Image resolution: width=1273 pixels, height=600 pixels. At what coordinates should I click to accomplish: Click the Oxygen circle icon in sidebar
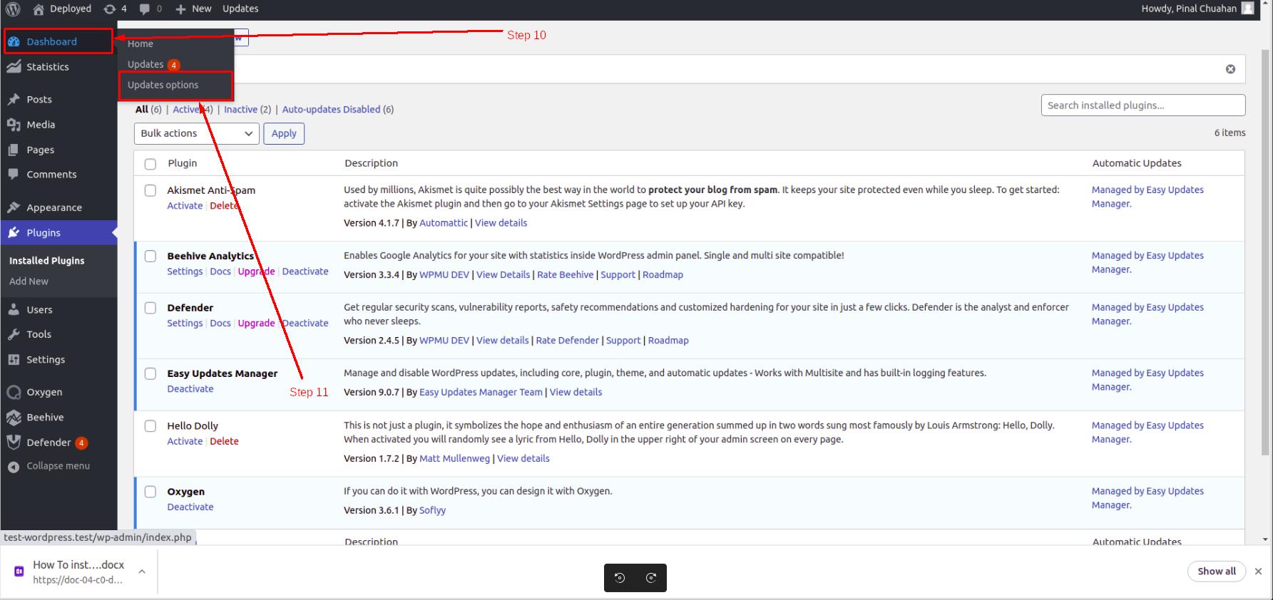(x=14, y=392)
